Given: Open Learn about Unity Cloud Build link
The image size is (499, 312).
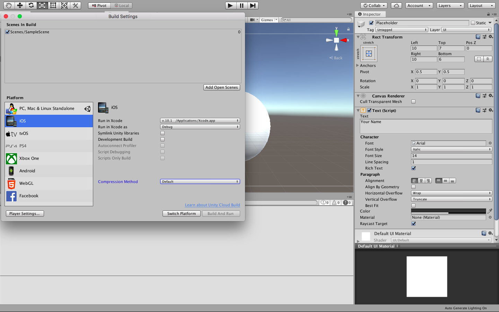Looking at the screenshot, I should click(x=212, y=205).
